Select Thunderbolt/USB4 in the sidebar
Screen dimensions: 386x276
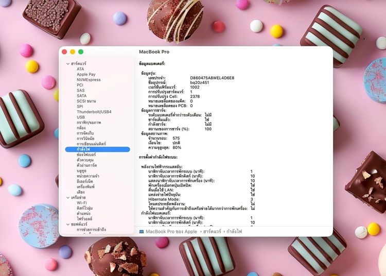pyautogui.click(x=94, y=112)
